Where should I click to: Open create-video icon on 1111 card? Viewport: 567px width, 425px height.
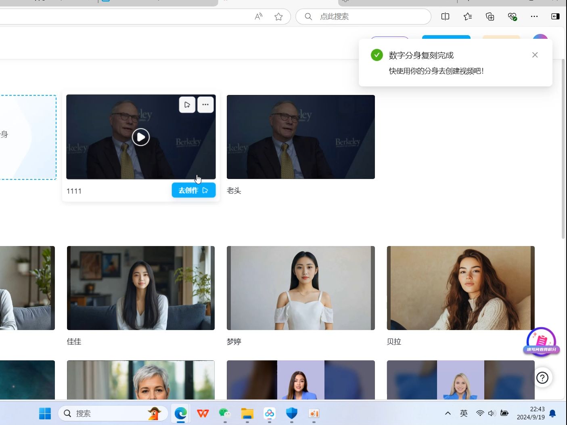coord(187,104)
